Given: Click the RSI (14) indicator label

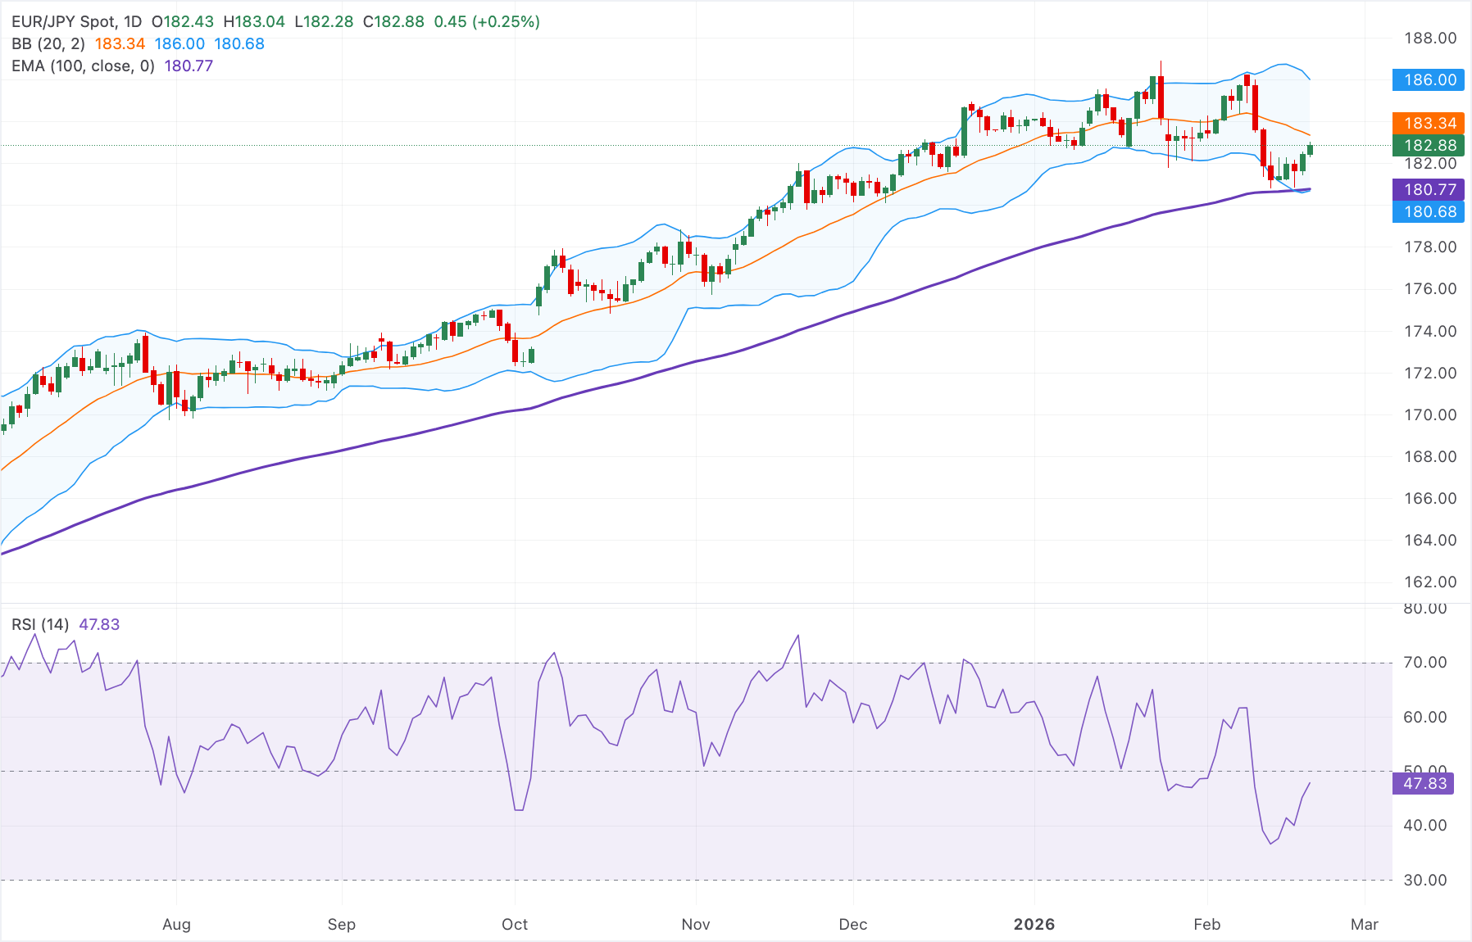Looking at the screenshot, I should click(39, 623).
